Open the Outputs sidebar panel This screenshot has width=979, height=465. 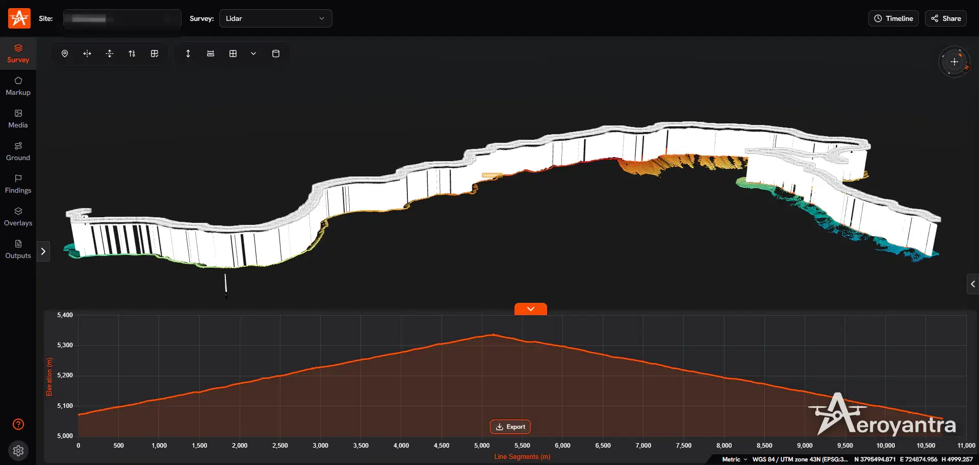pyautogui.click(x=18, y=249)
